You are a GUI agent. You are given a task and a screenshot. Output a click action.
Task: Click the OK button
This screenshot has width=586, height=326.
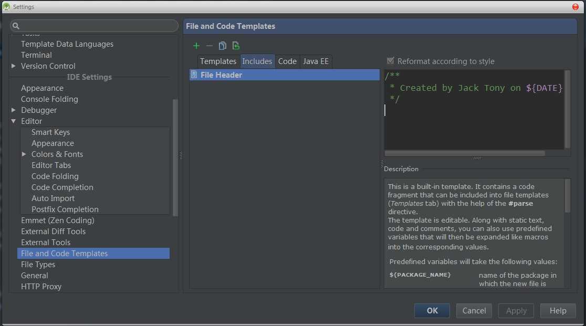point(432,311)
